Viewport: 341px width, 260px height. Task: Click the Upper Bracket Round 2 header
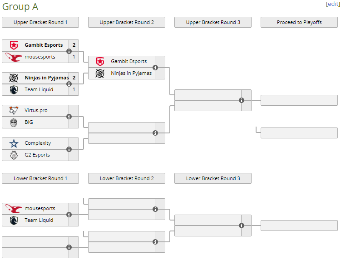tap(127, 22)
